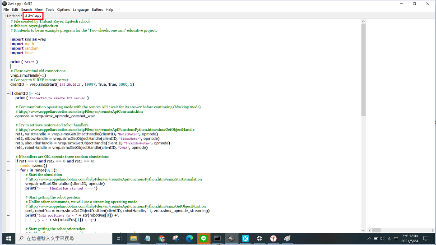Image resolution: width=436 pixels, height=245 pixels.
Task: Open Microsoft Edge from the taskbar
Action: (x=190, y=238)
